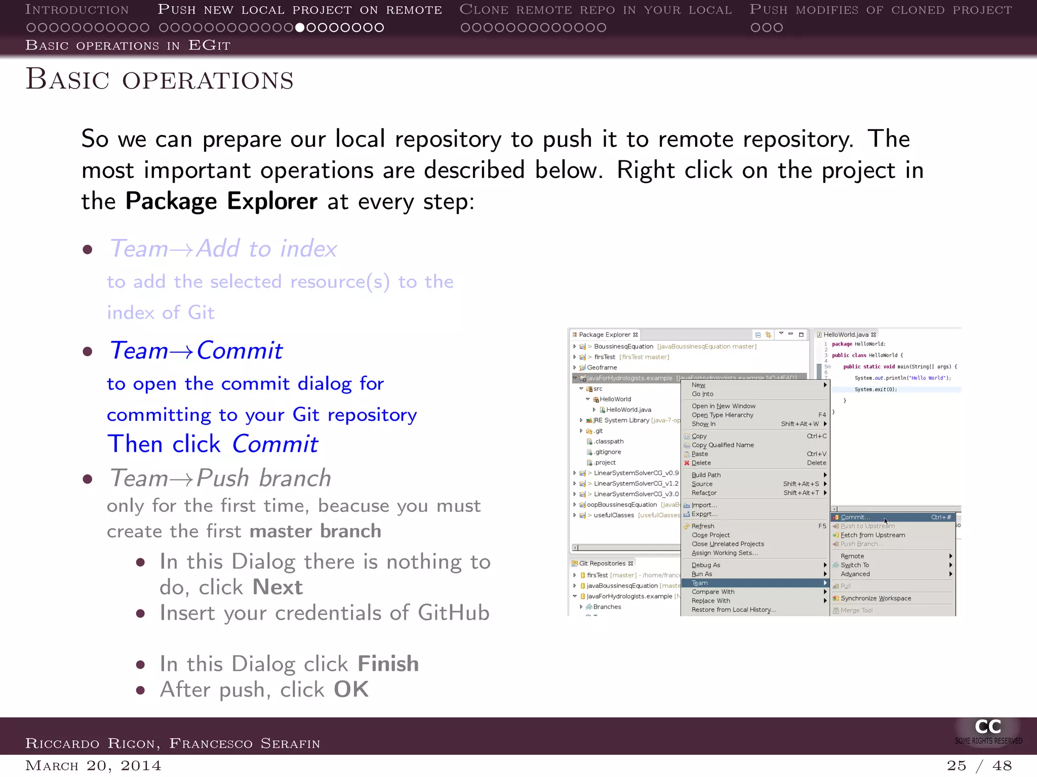Viewport: 1037px width, 777px height.
Task: Open New submenu in context menu
Action: click(x=755, y=385)
